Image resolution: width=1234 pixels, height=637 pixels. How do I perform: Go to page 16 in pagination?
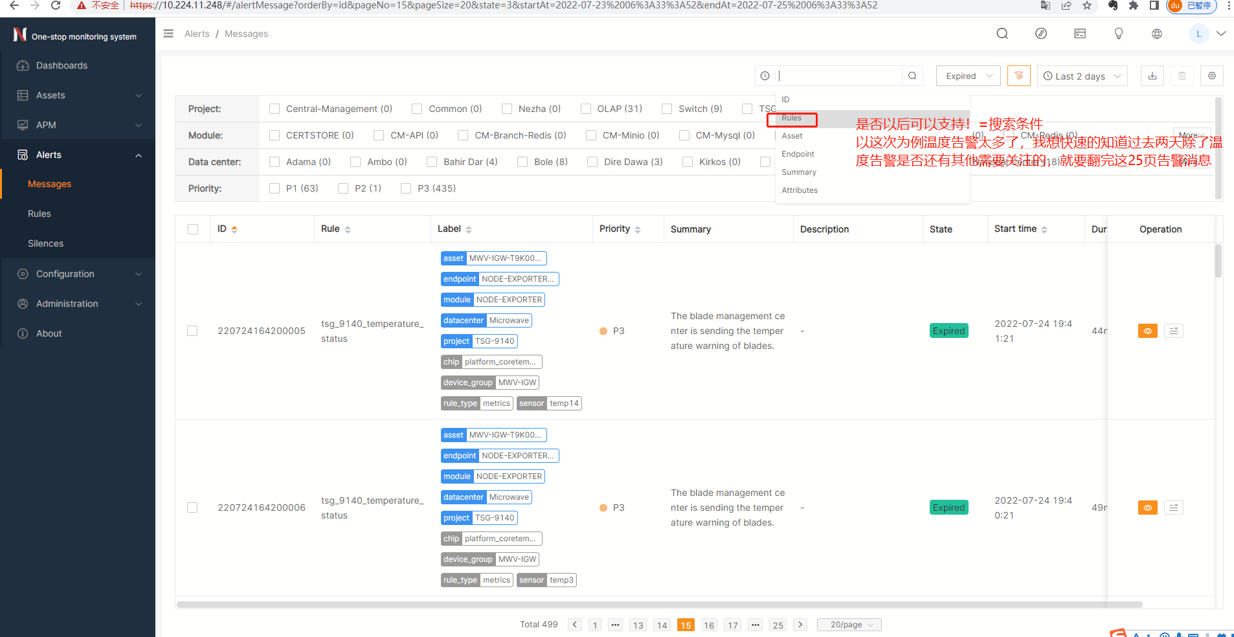point(709,625)
